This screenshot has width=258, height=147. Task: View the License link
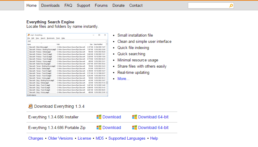85,138
